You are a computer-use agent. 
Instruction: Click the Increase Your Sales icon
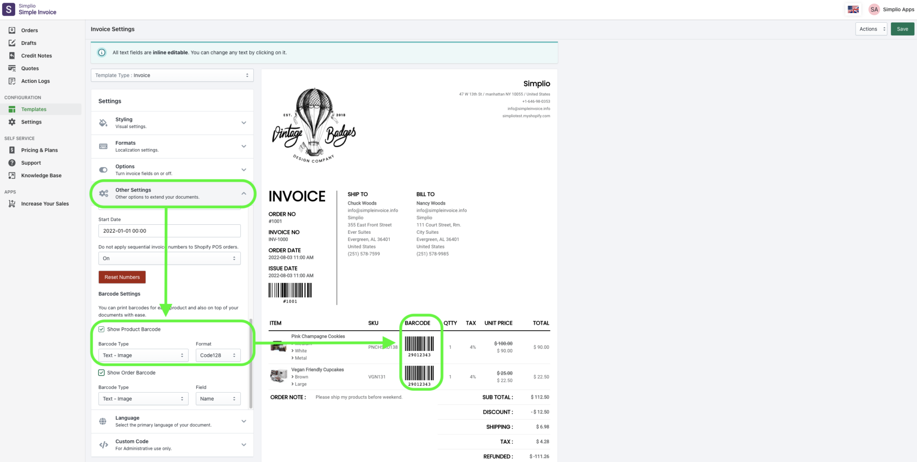12,203
